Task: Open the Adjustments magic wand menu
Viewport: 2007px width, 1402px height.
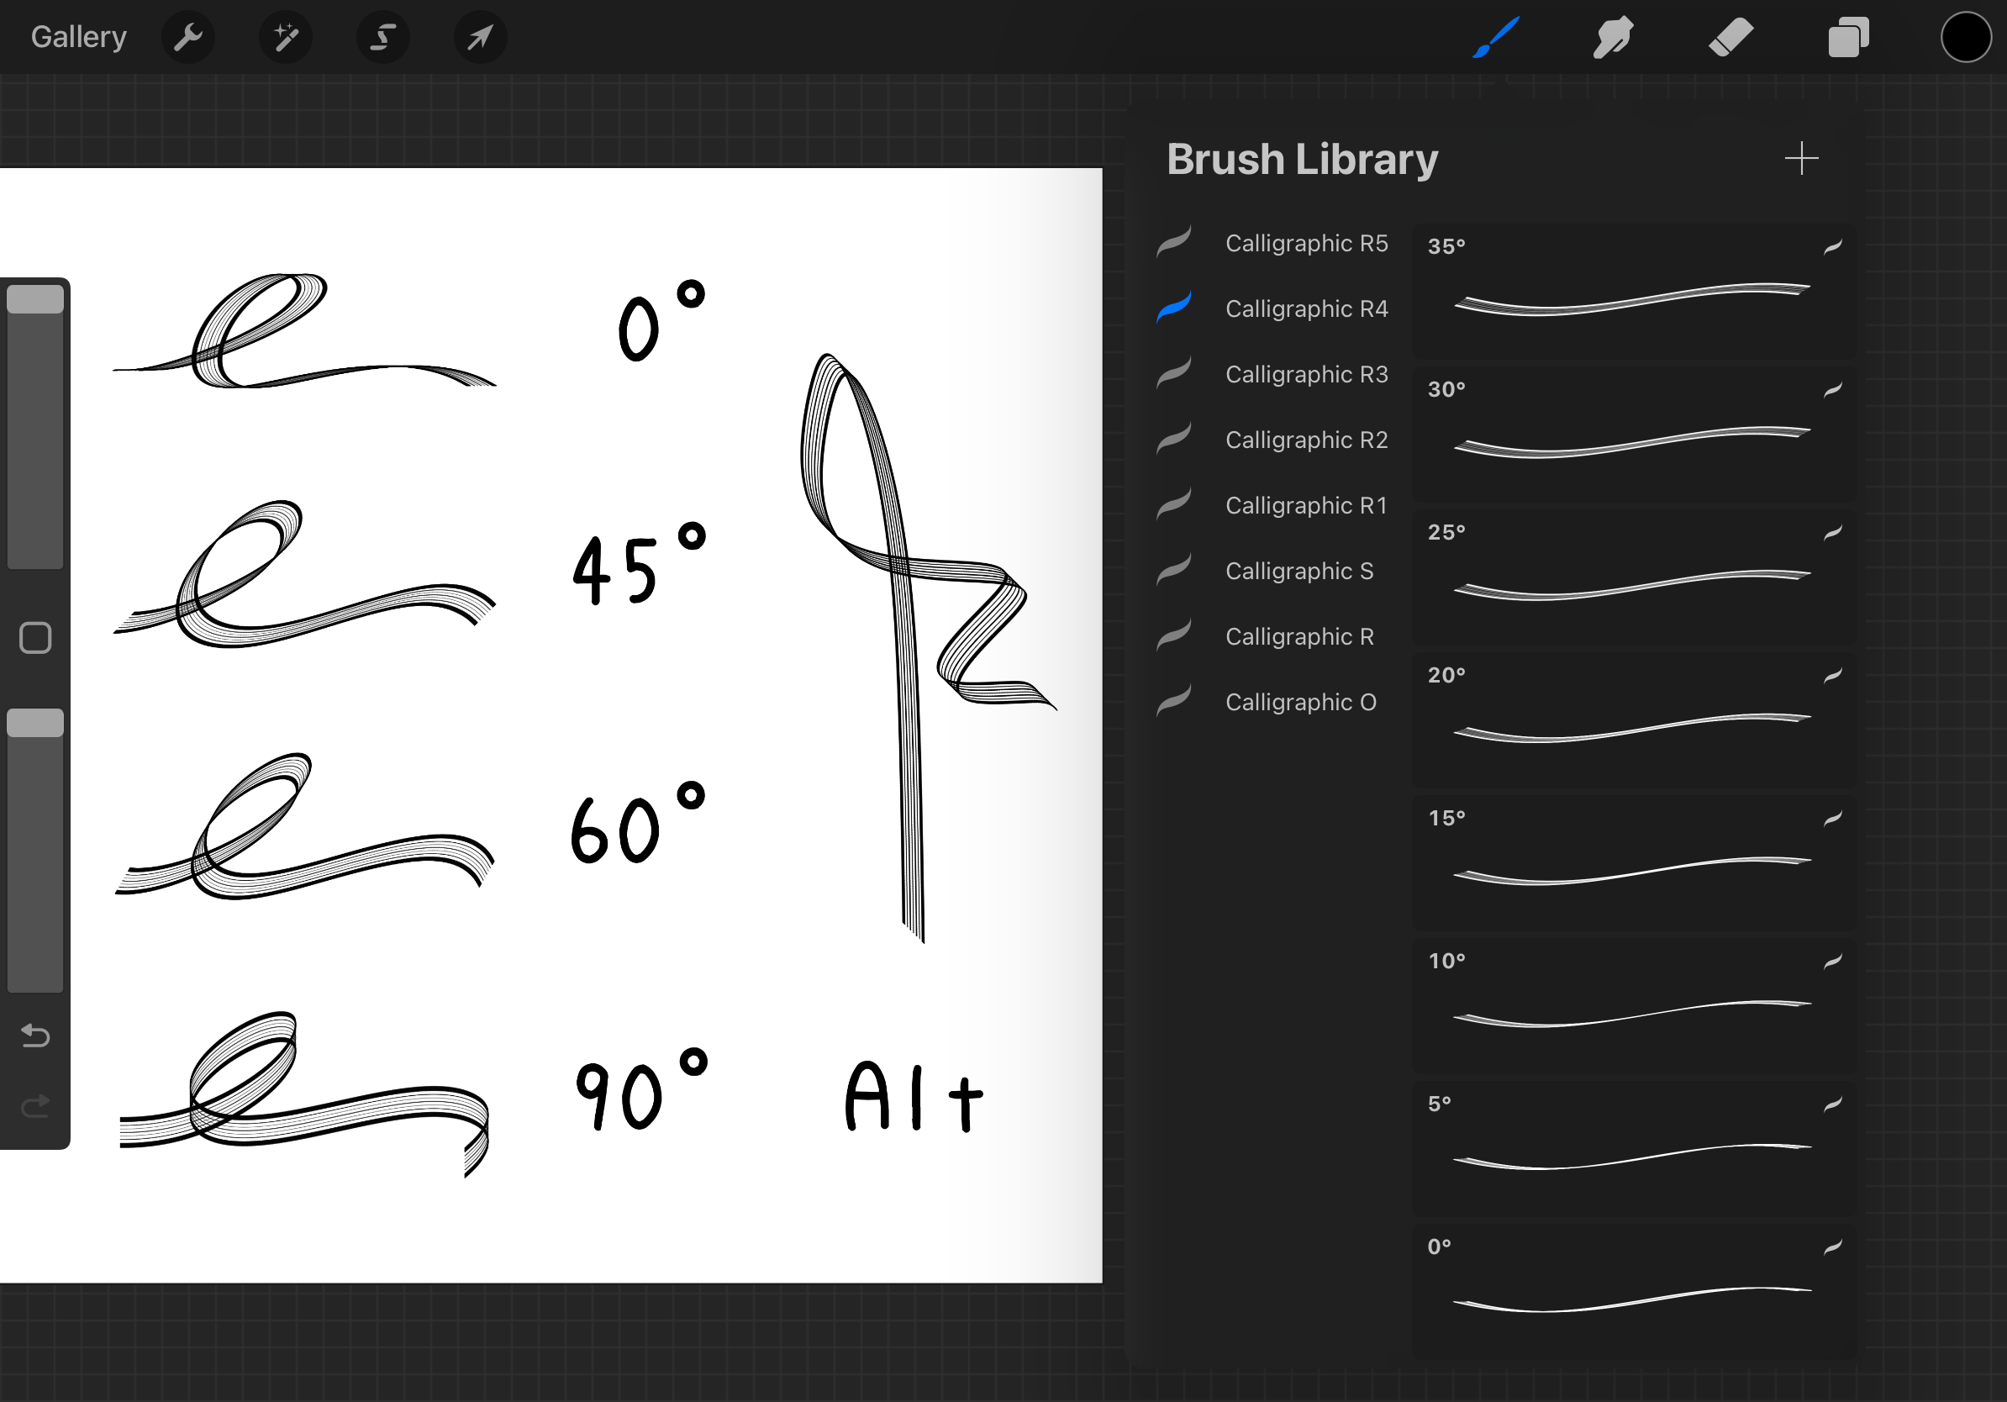Action: click(286, 38)
